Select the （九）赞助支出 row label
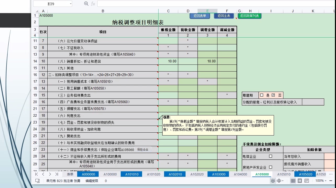336x188 pixels. tap(103, 136)
